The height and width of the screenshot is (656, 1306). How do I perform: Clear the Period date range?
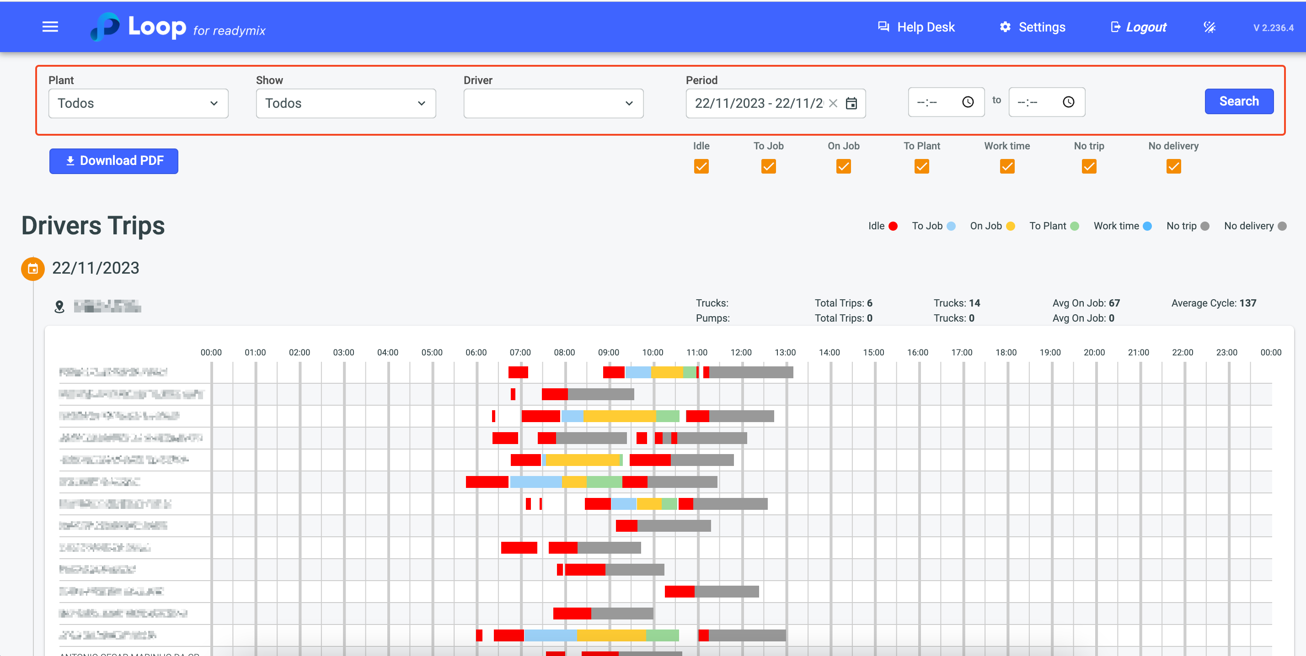833,103
